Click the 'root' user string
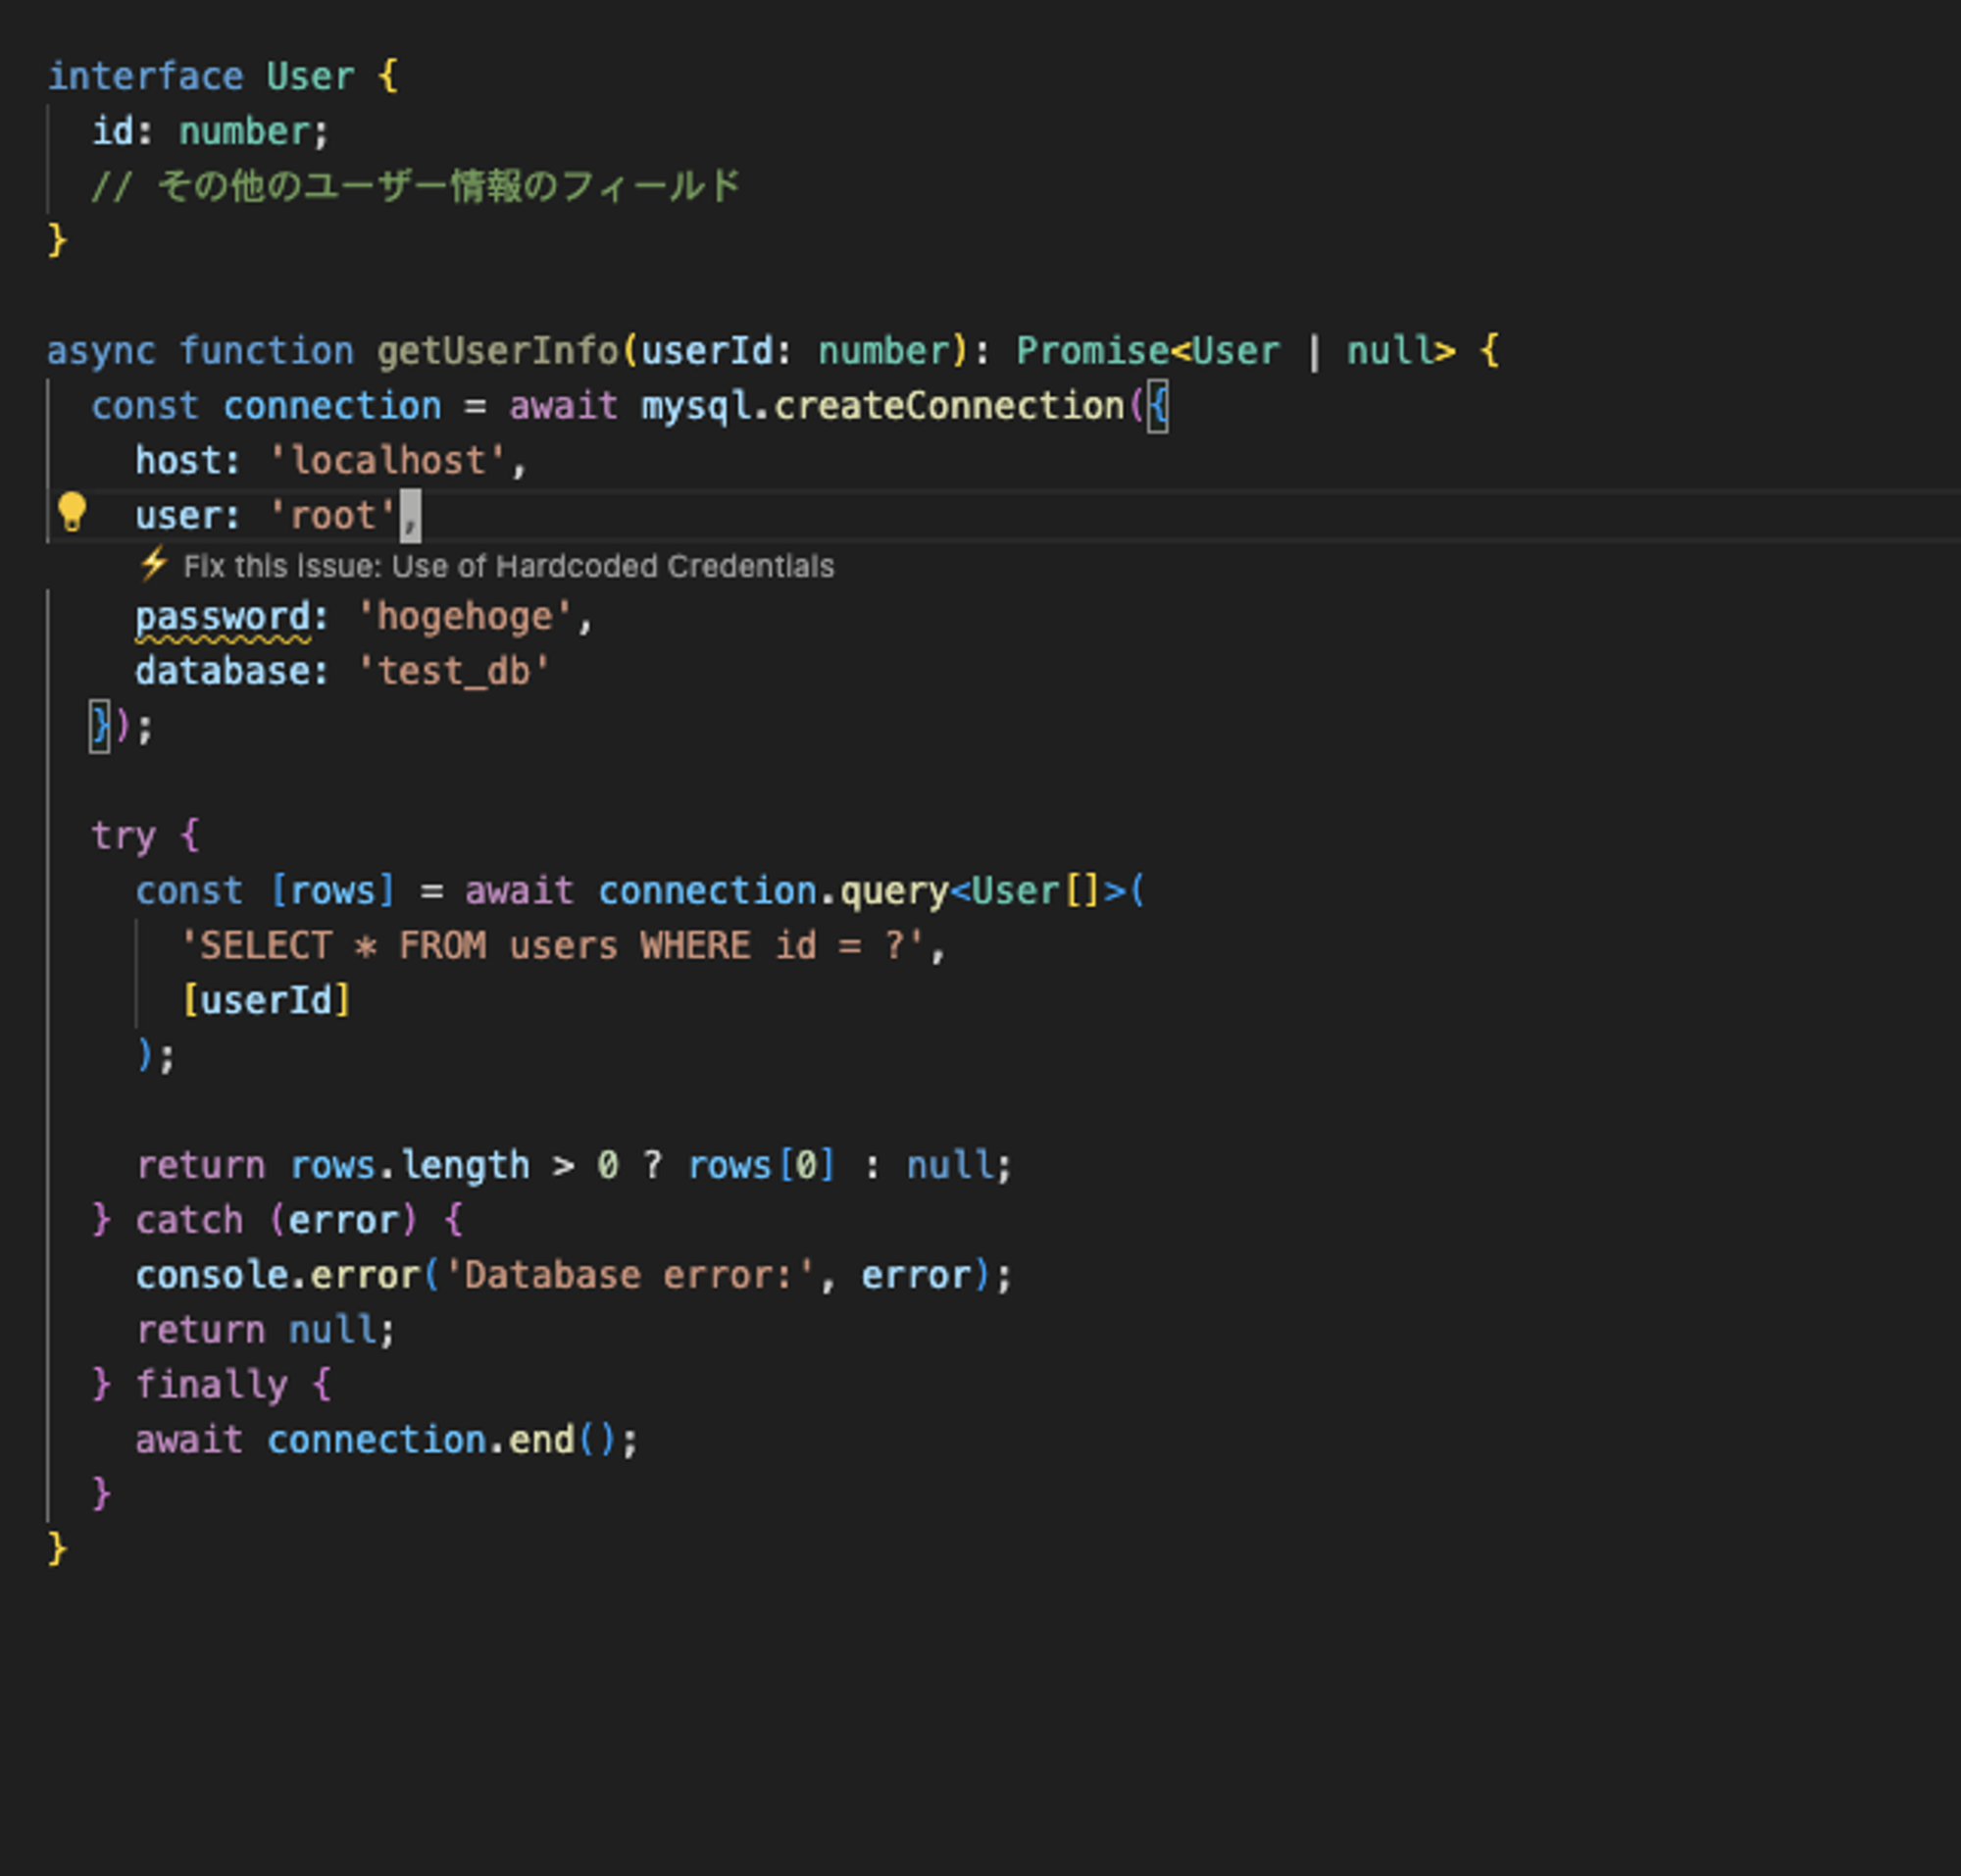 click(x=333, y=517)
